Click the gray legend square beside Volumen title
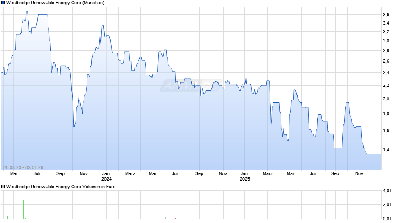Screen dimensions: 399x223 click(3, 187)
